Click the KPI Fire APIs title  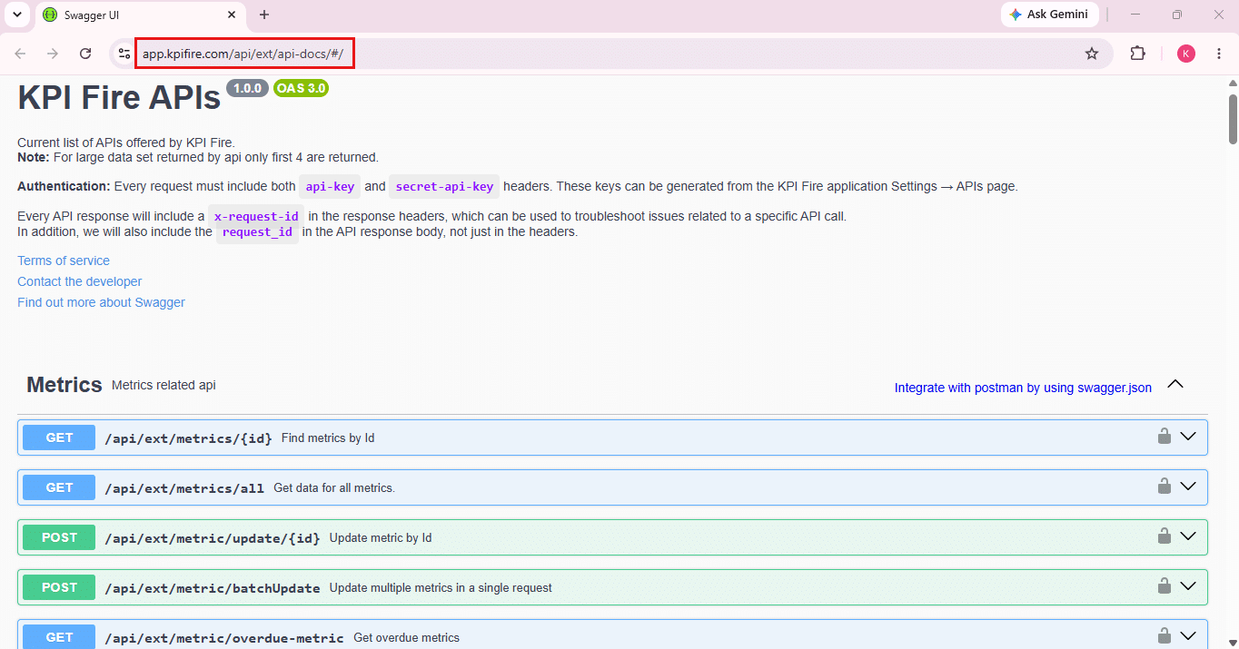point(119,98)
